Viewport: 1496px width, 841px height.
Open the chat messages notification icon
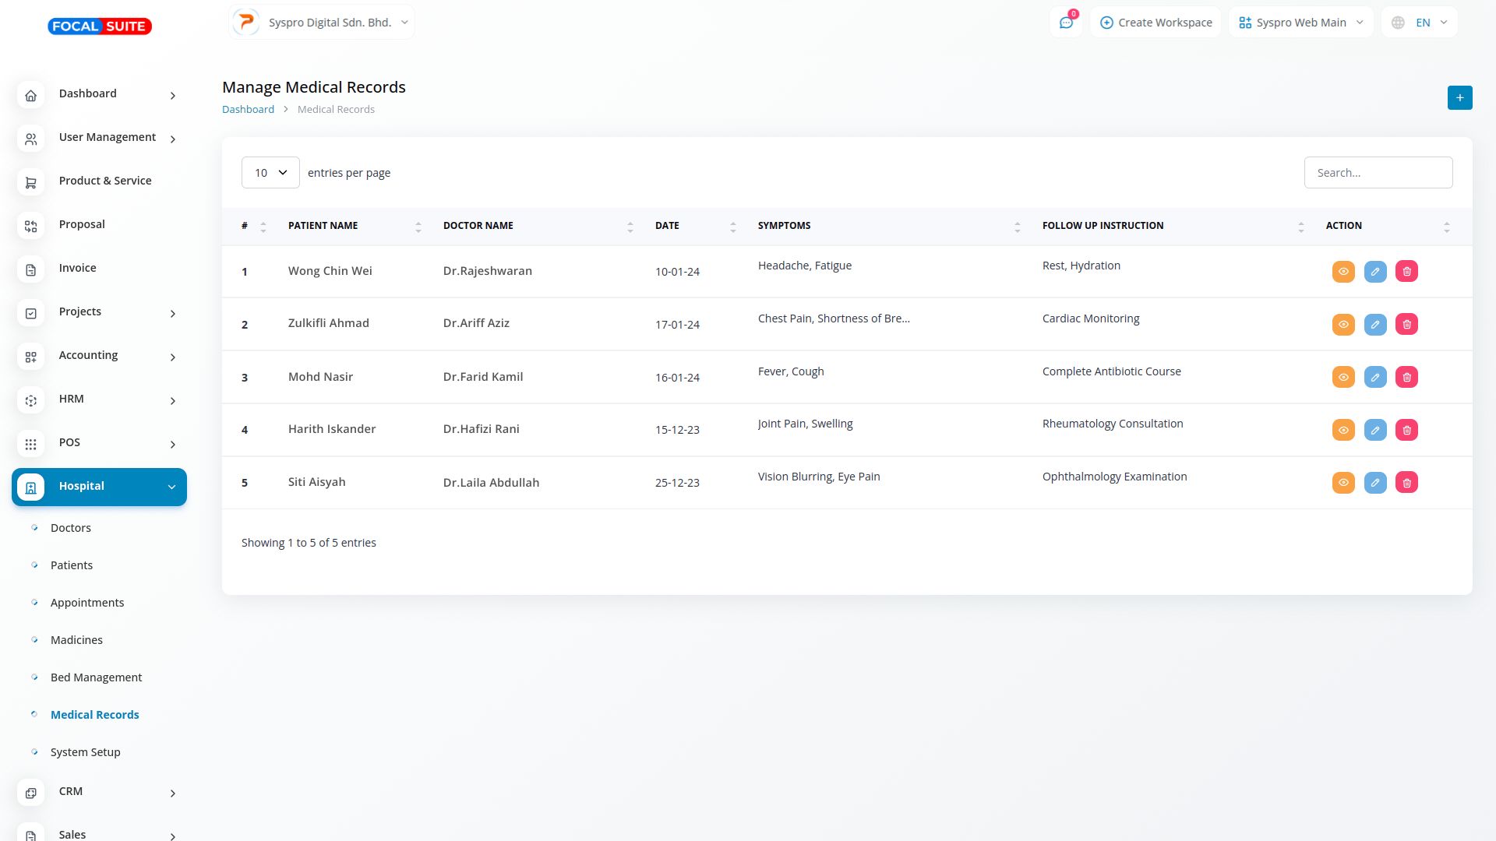[1066, 23]
